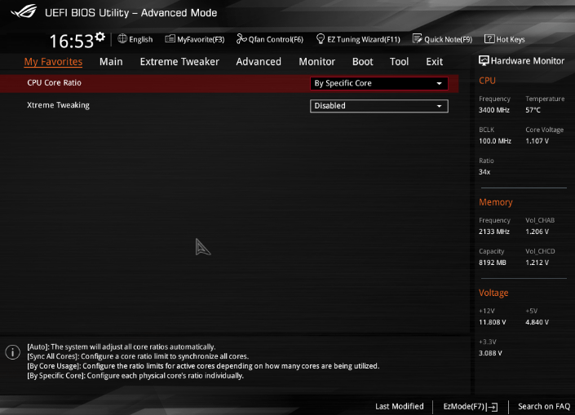Click the CPU temperature 57°C value

coord(533,110)
